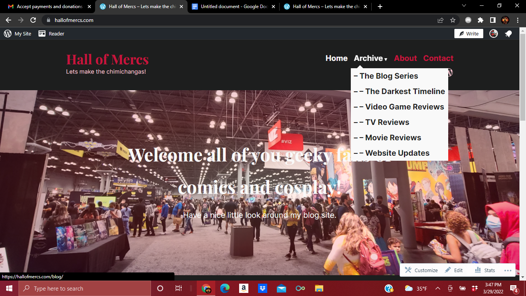Open the Discord extension icon
This screenshot has width=526, height=296.
click(467, 20)
